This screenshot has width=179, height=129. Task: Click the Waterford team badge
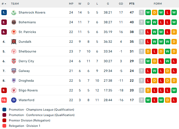(14, 100)
